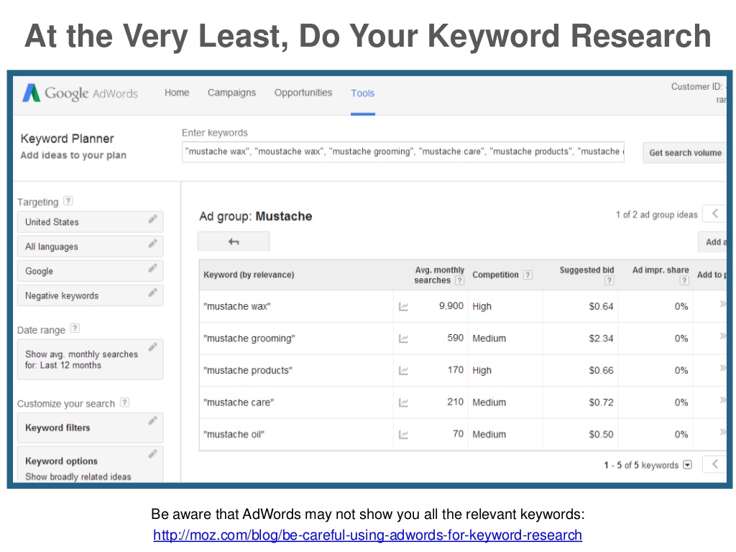Click help icon beside Competition header
736x552 pixels.
tap(528, 275)
